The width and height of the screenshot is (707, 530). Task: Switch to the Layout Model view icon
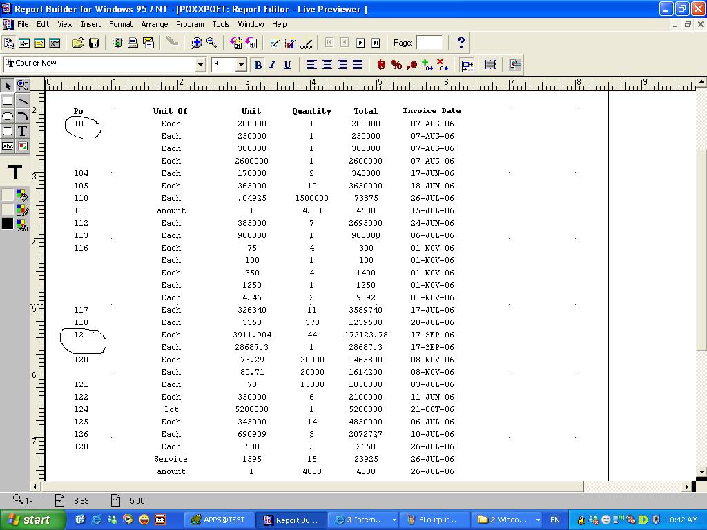pyautogui.click(x=39, y=43)
